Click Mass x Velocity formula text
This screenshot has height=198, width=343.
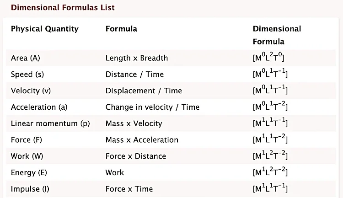[134, 123]
